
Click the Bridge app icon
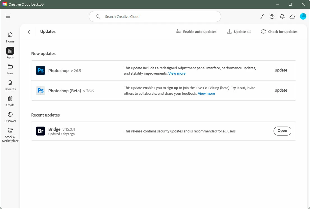click(x=41, y=131)
